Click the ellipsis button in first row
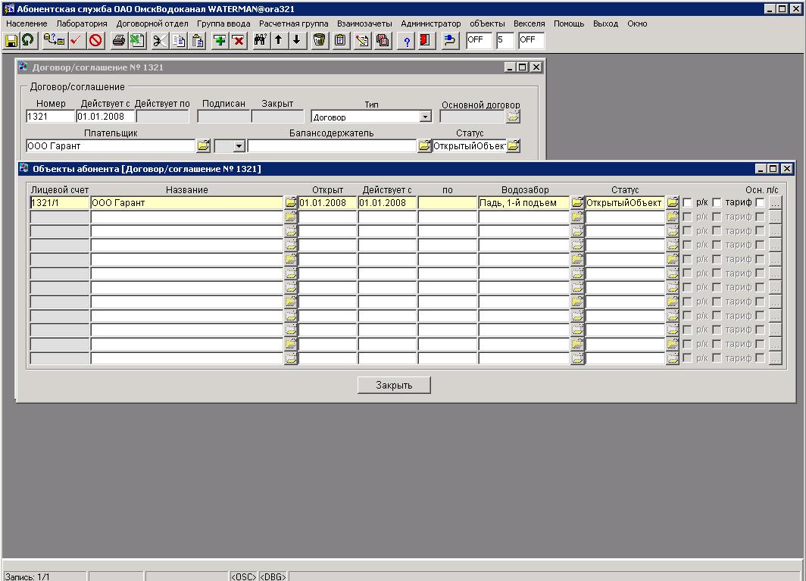Screen dimensions: 806x581 tap(774, 203)
